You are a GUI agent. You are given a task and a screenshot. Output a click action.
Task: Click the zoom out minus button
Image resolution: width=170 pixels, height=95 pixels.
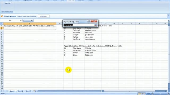tap(152, 94)
